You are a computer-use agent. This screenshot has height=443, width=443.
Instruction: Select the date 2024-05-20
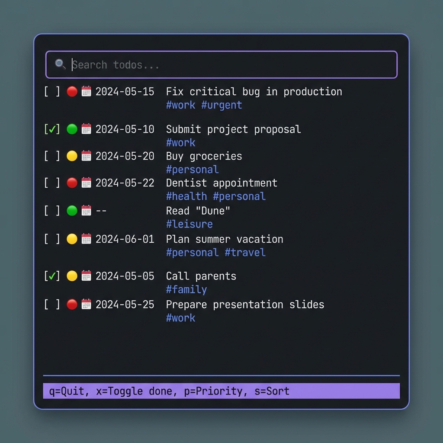(x=125, y=156)
